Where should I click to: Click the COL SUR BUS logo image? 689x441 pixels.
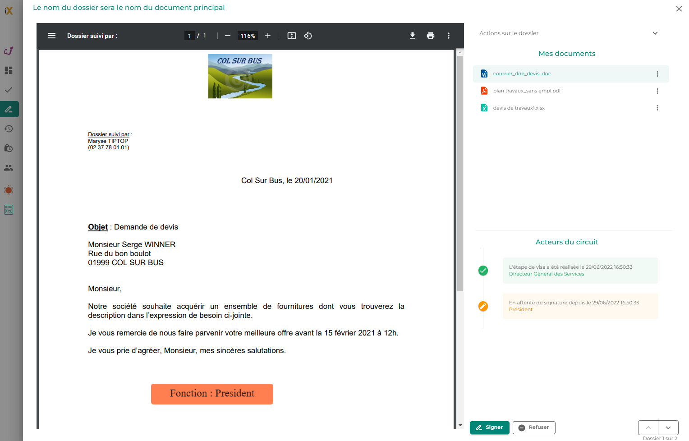[240, 76]
